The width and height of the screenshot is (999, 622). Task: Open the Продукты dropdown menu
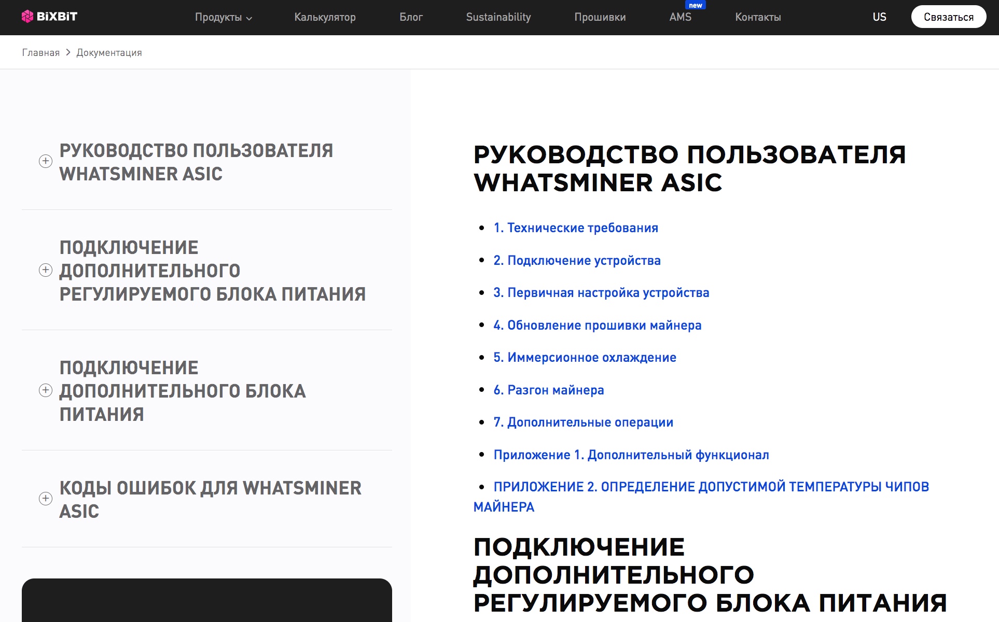[x=224, y=17]
